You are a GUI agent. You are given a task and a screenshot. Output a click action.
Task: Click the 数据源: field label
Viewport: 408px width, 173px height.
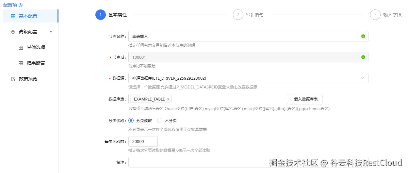[119, 78]
